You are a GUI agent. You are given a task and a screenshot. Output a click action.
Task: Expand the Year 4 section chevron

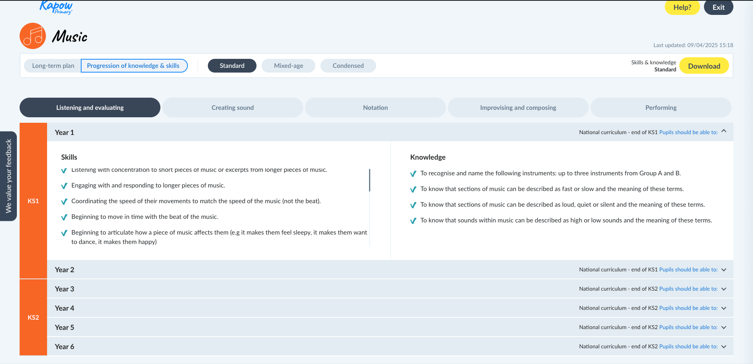pyautogui.click(x=724, y=308)
